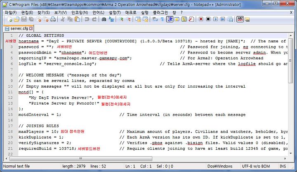Click the Save file diskette icon
The width and height of the screenshot is (297, 172).
point(24,19)
